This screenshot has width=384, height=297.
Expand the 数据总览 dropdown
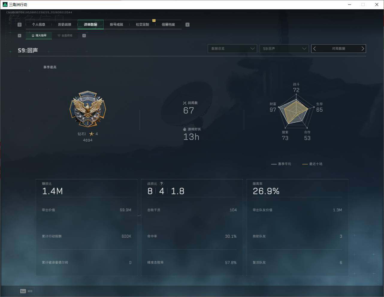pyautogui.click(x=232, y=49)
